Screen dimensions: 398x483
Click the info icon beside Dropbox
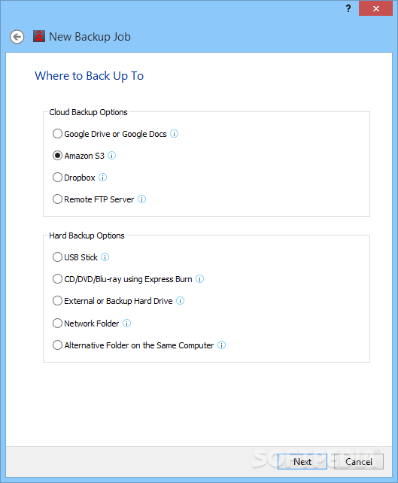[x=102, y=178]
